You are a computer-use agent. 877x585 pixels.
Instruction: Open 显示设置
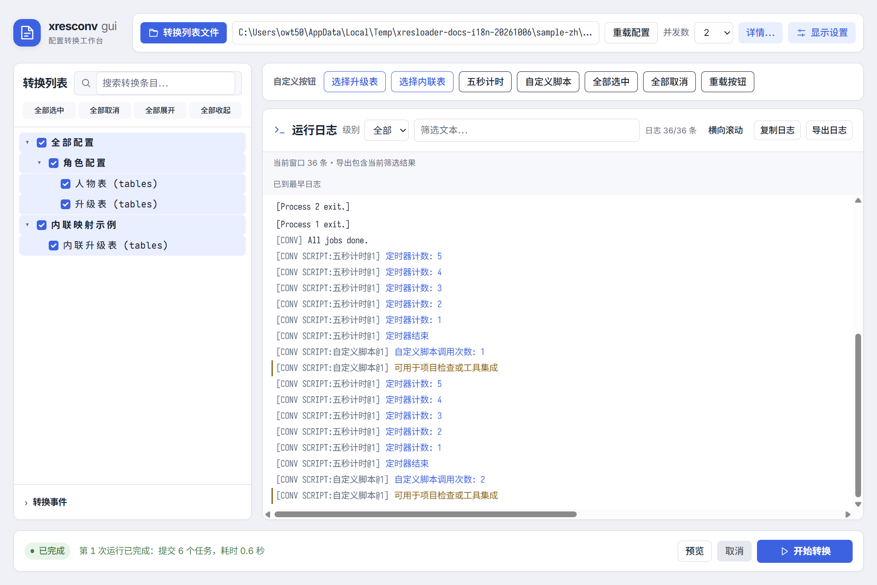click(x=822, y=33)
